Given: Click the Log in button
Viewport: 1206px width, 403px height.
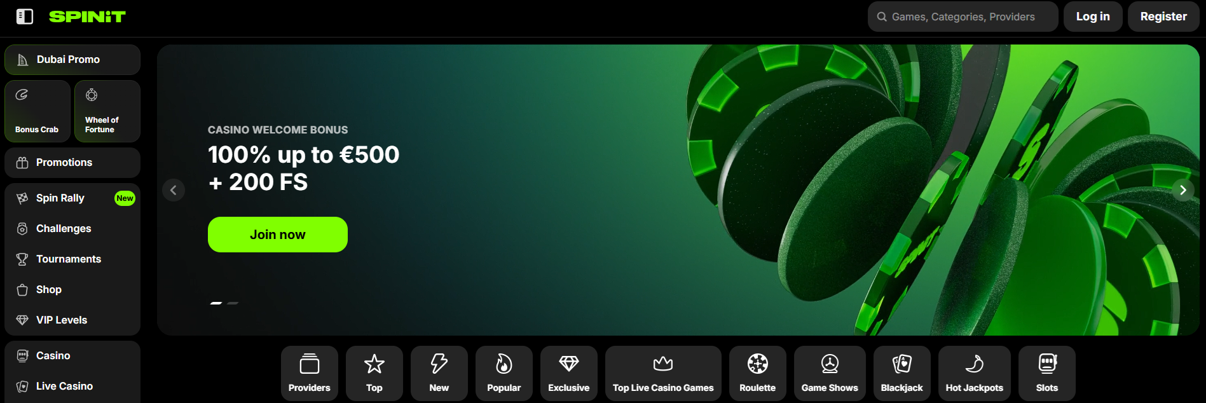Looking at the screenshot, I should [1093, 17].
